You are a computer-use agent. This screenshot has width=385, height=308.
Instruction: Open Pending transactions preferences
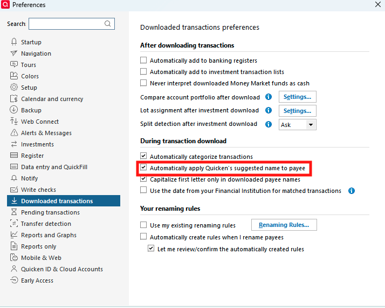coord(50,212)
